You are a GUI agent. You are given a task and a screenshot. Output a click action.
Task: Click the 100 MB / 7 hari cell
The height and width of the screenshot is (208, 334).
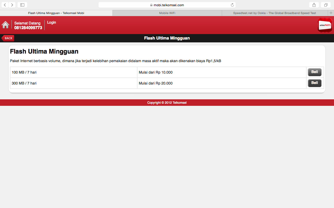tap(74, 72)
